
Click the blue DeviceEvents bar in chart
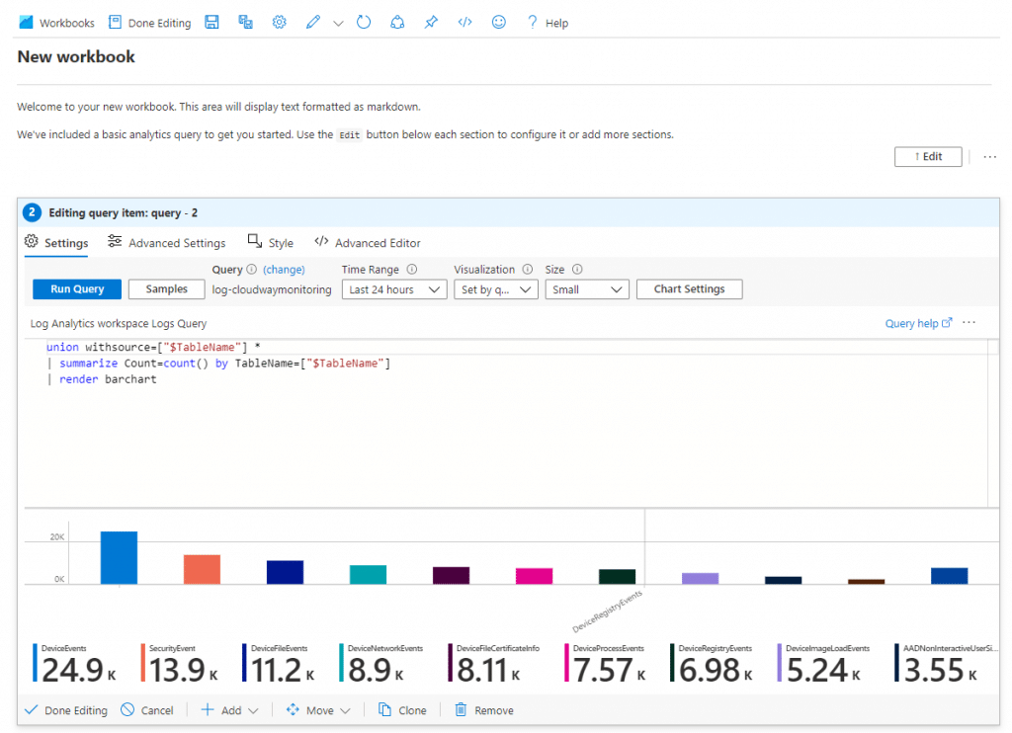coord(119,557)
